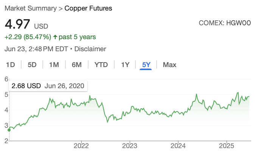Click the green up arrow icon
The height and width of the screenshot is (153, 255).
[x=55, y=37]
